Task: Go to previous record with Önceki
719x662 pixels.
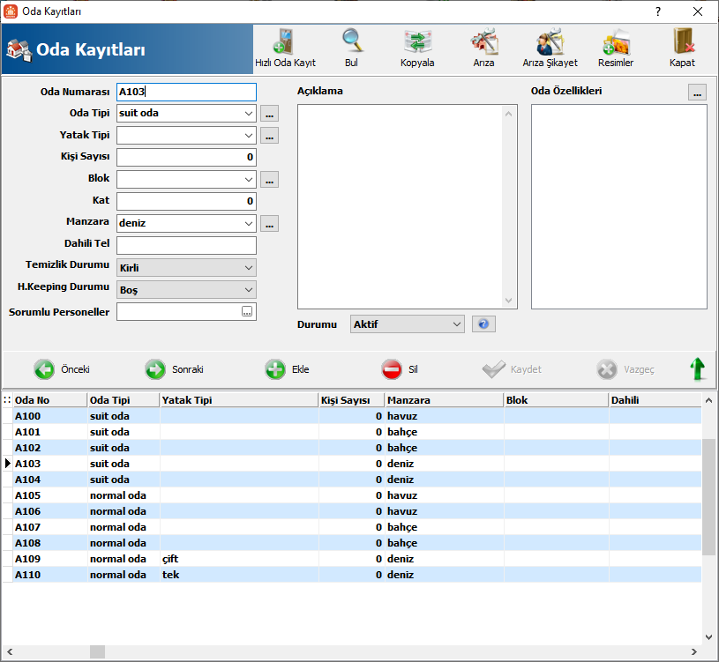Action: [x=62, y=369]
